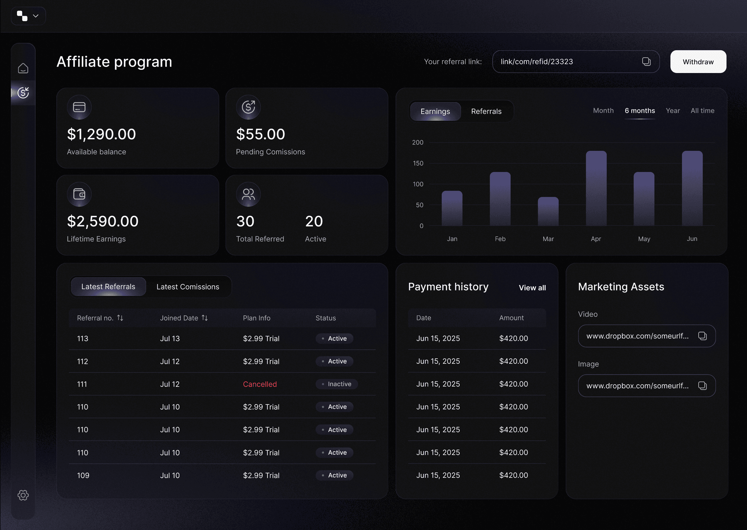747x530 pixels.
Task: Switch chart to Referrals tab
Action: coord(486,111)
